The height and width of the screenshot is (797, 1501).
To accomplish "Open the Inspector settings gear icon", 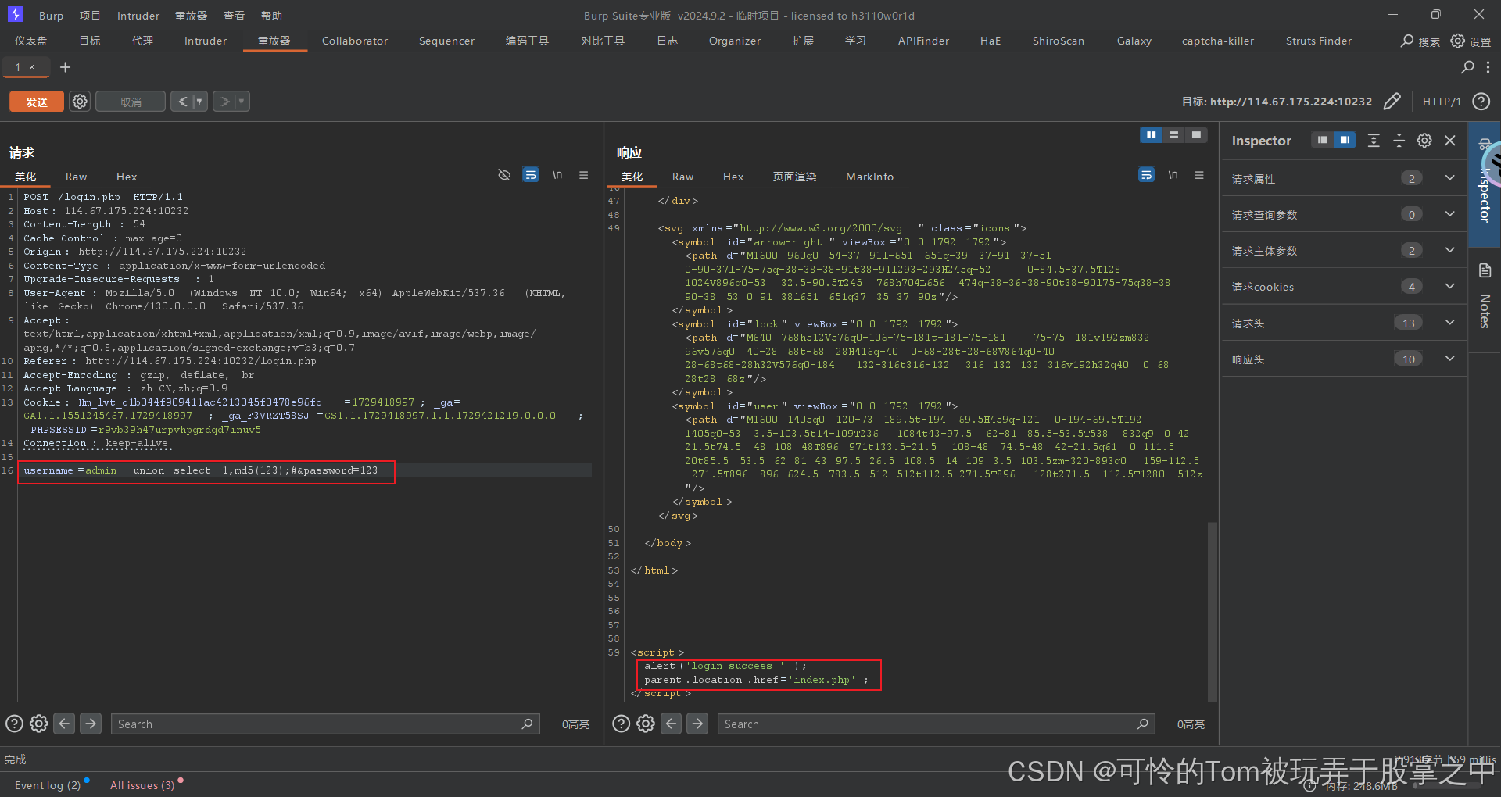I will point(1424,141).
